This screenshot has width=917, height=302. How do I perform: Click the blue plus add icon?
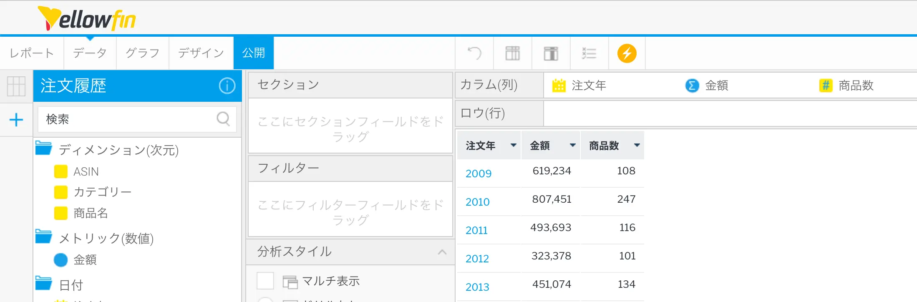click(16, 120)
